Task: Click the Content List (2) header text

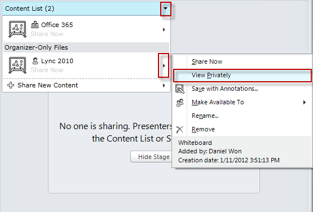Action: 29,8
